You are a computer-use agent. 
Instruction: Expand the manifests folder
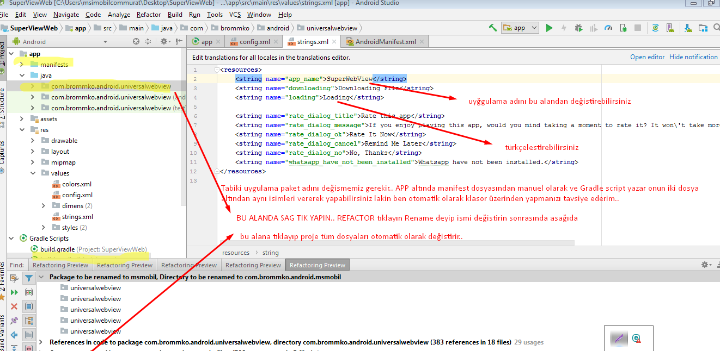coord(22,65)
